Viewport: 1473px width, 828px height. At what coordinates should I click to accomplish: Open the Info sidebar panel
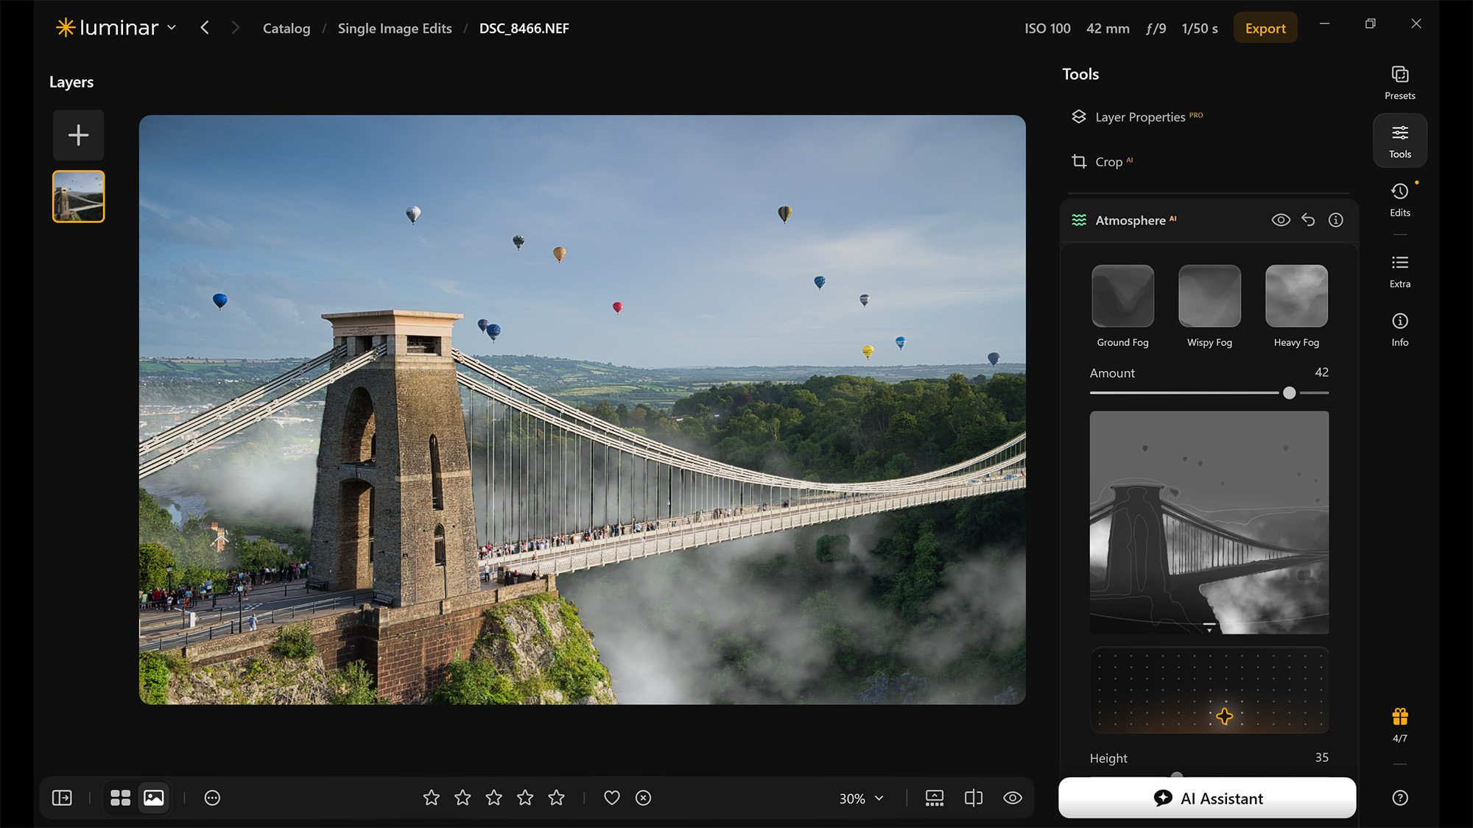tap(1399, 330)
